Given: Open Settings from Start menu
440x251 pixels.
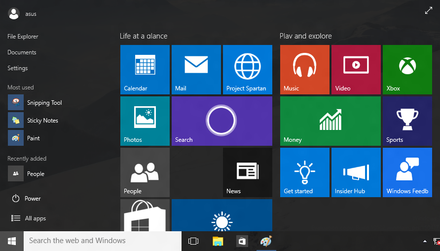Looking at the screenshot, I should 18,68.
